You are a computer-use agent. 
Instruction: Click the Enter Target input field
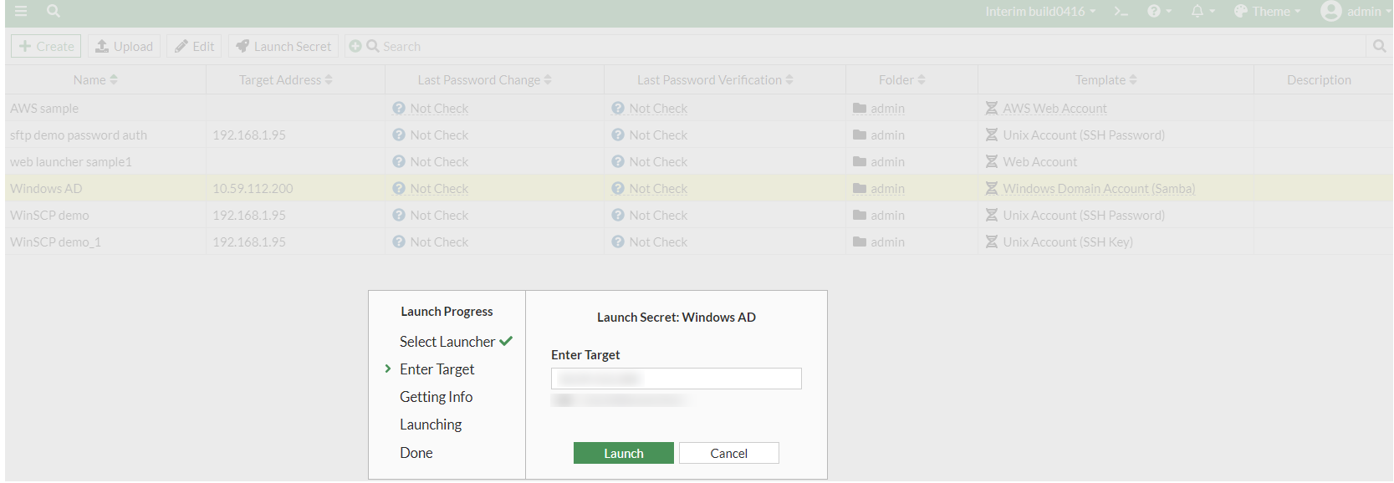(676, 379)
